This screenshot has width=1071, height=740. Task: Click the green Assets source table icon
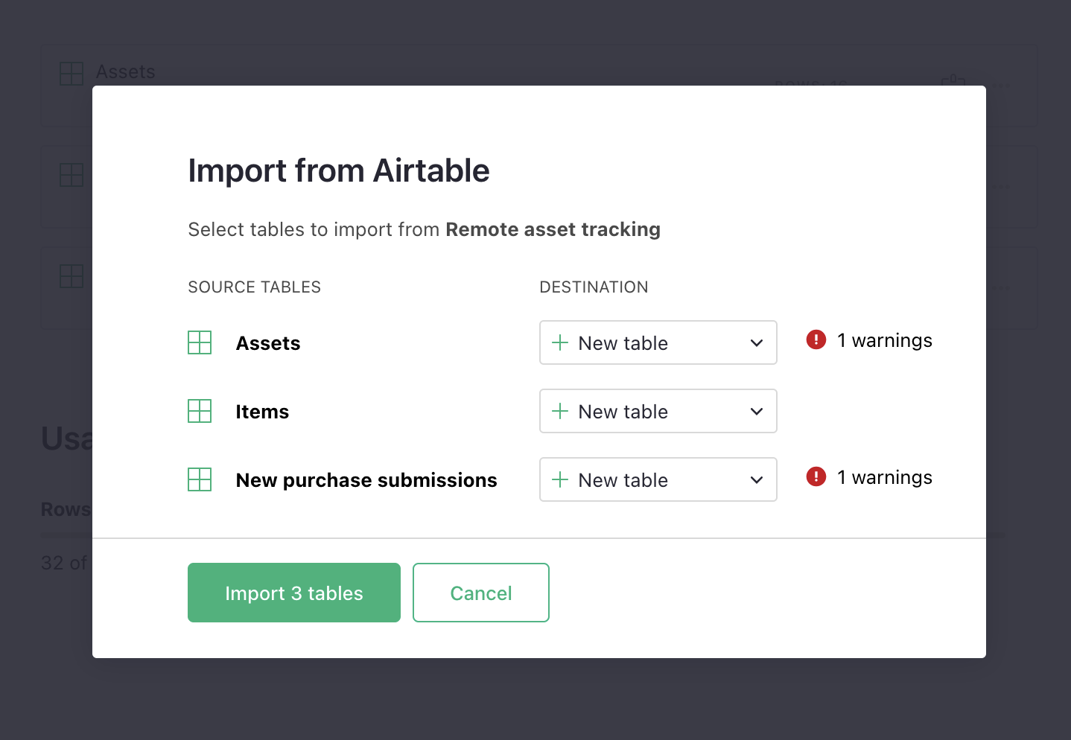pos(200,342)
